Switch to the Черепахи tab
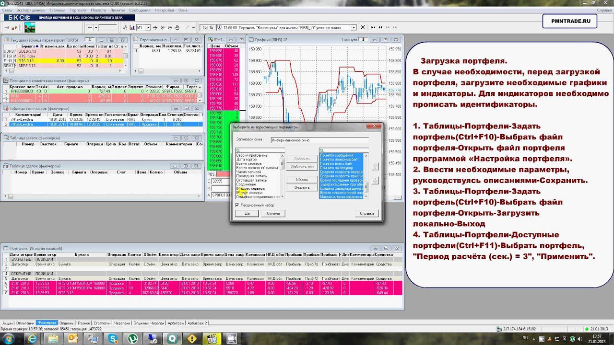Screen dimensions: 614x345 point(122,323)
